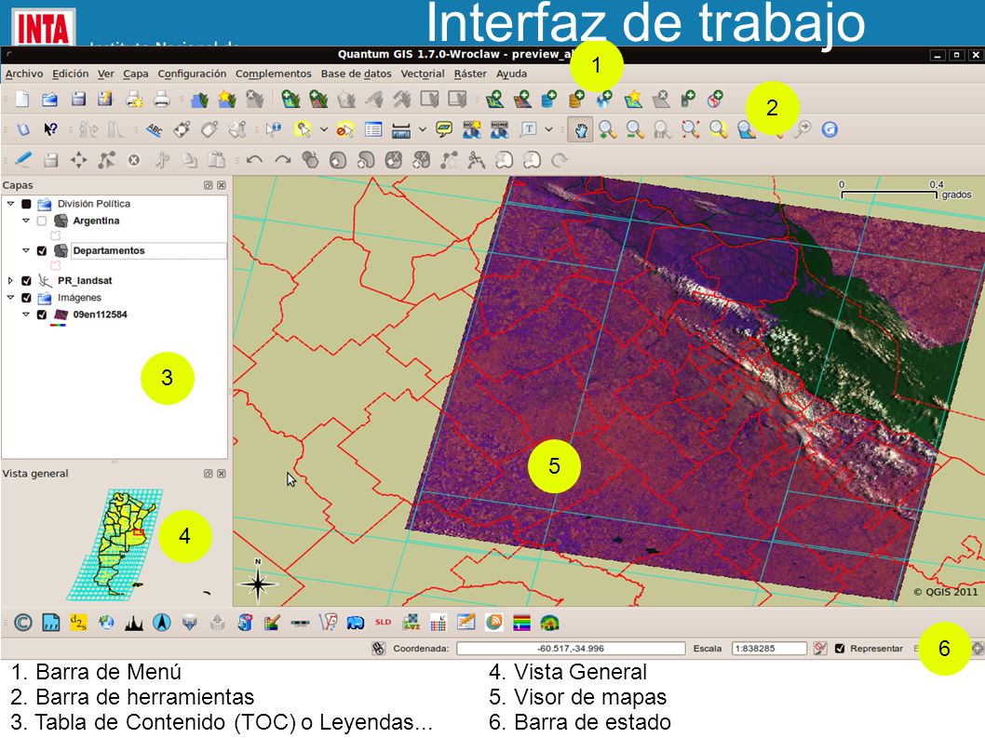
Task: Open the Capa menu
Action: (136, 74)
